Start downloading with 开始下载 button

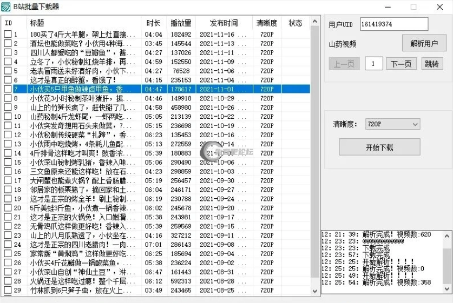click(379, 147)
